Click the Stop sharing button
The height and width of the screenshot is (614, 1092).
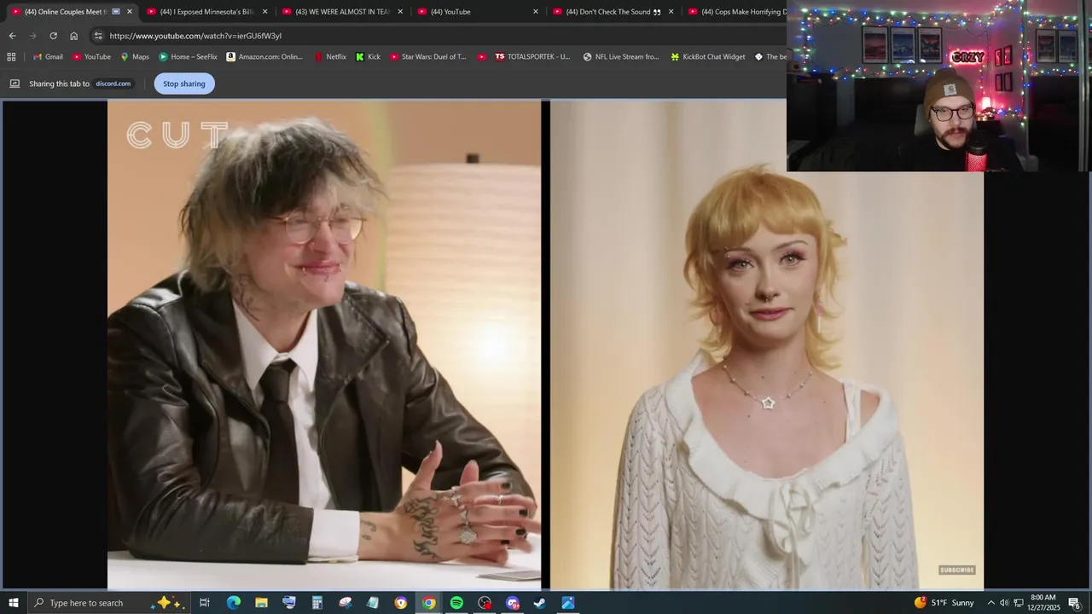[184, 84]
